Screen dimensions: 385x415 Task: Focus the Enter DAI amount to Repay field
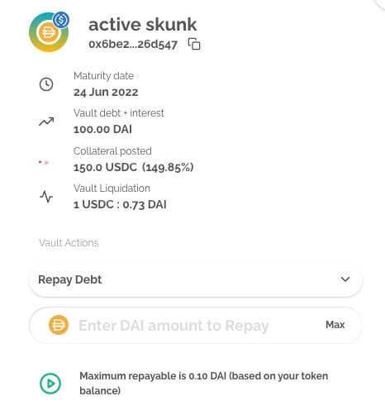coord(173,326)
